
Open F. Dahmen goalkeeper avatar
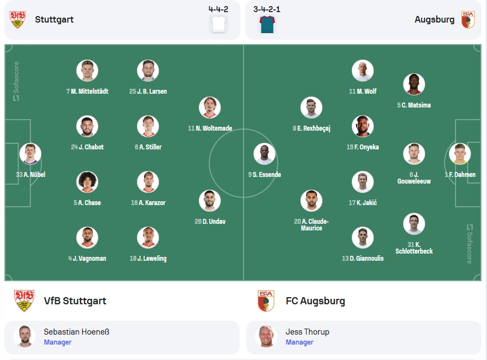click(x=460, y=154)
